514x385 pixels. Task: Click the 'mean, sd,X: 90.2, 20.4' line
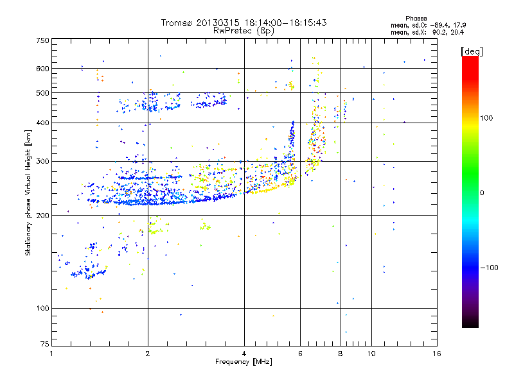click(427, 32)
